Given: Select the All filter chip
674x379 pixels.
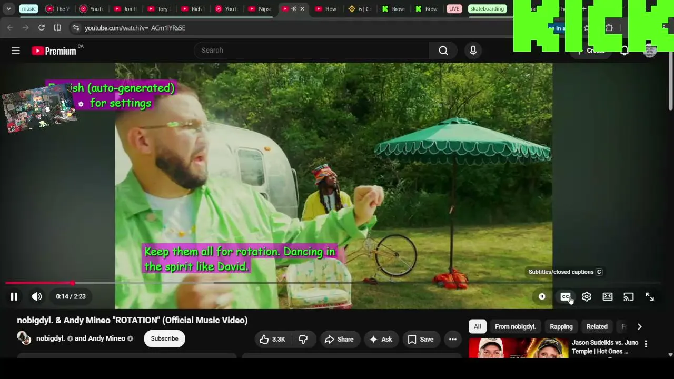Looking at the screenshot, I should 477,327.
